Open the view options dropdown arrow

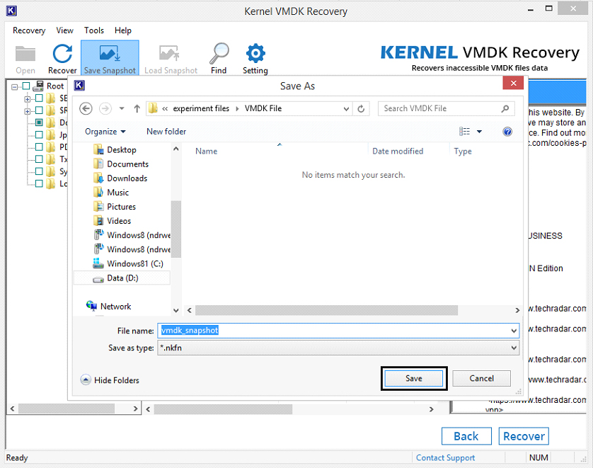pos(479,132)
